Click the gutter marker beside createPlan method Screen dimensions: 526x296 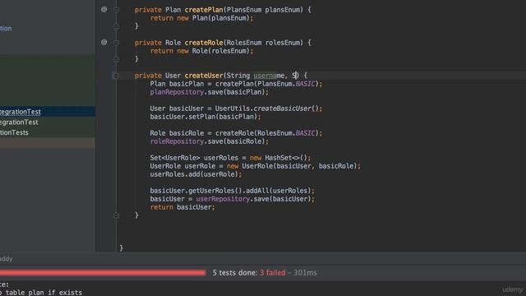click(x=104, y=9)
